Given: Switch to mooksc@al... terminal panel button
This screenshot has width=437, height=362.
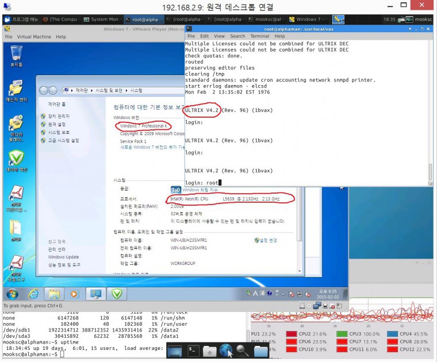Looking at the screenshot, I should [x=267, y=19].
